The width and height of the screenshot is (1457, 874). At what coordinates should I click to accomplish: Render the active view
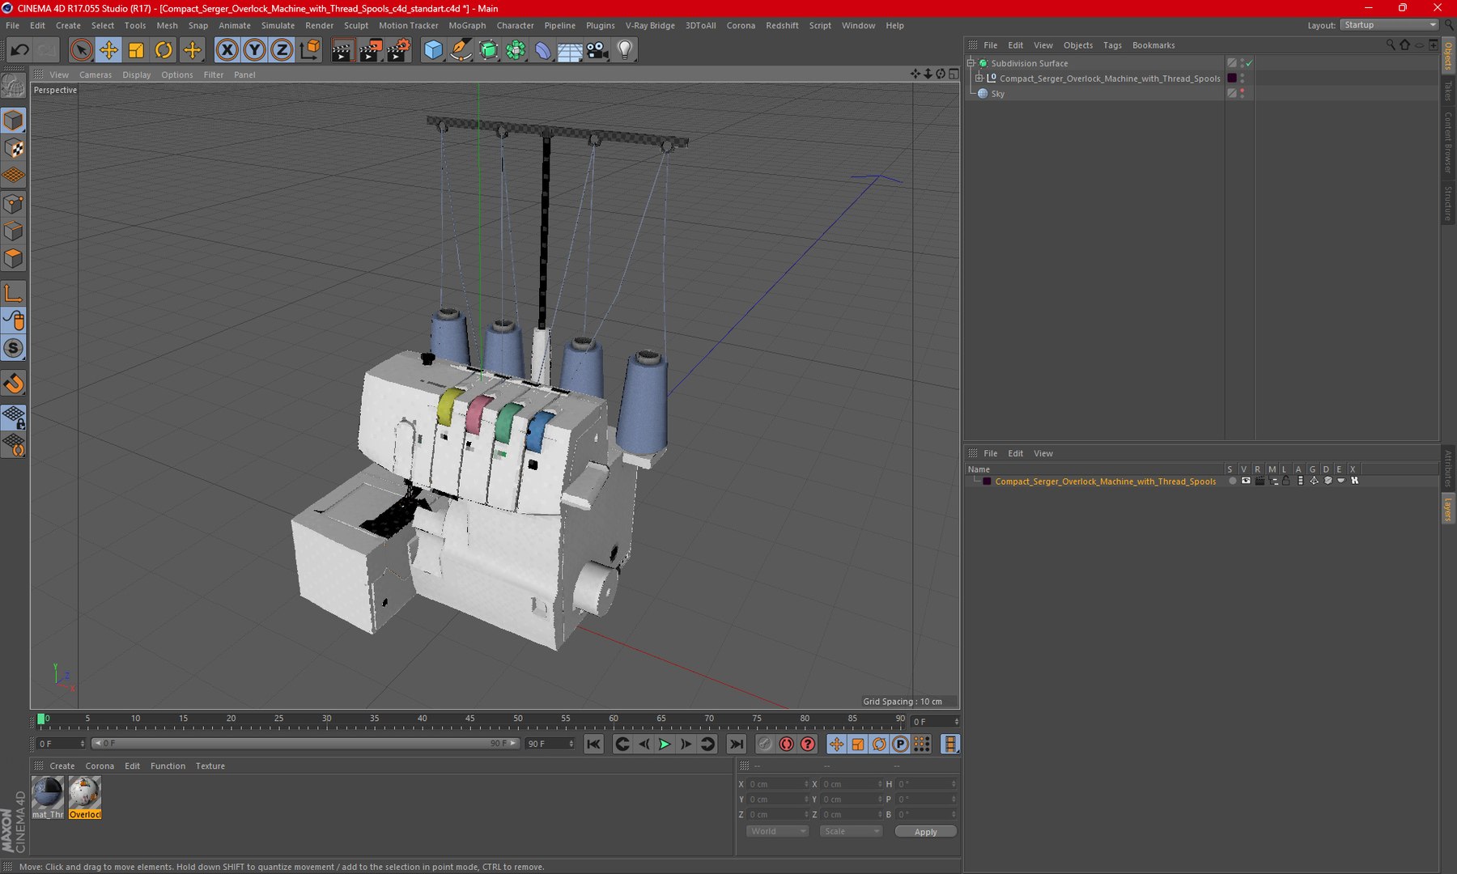(x=342, y=50)
